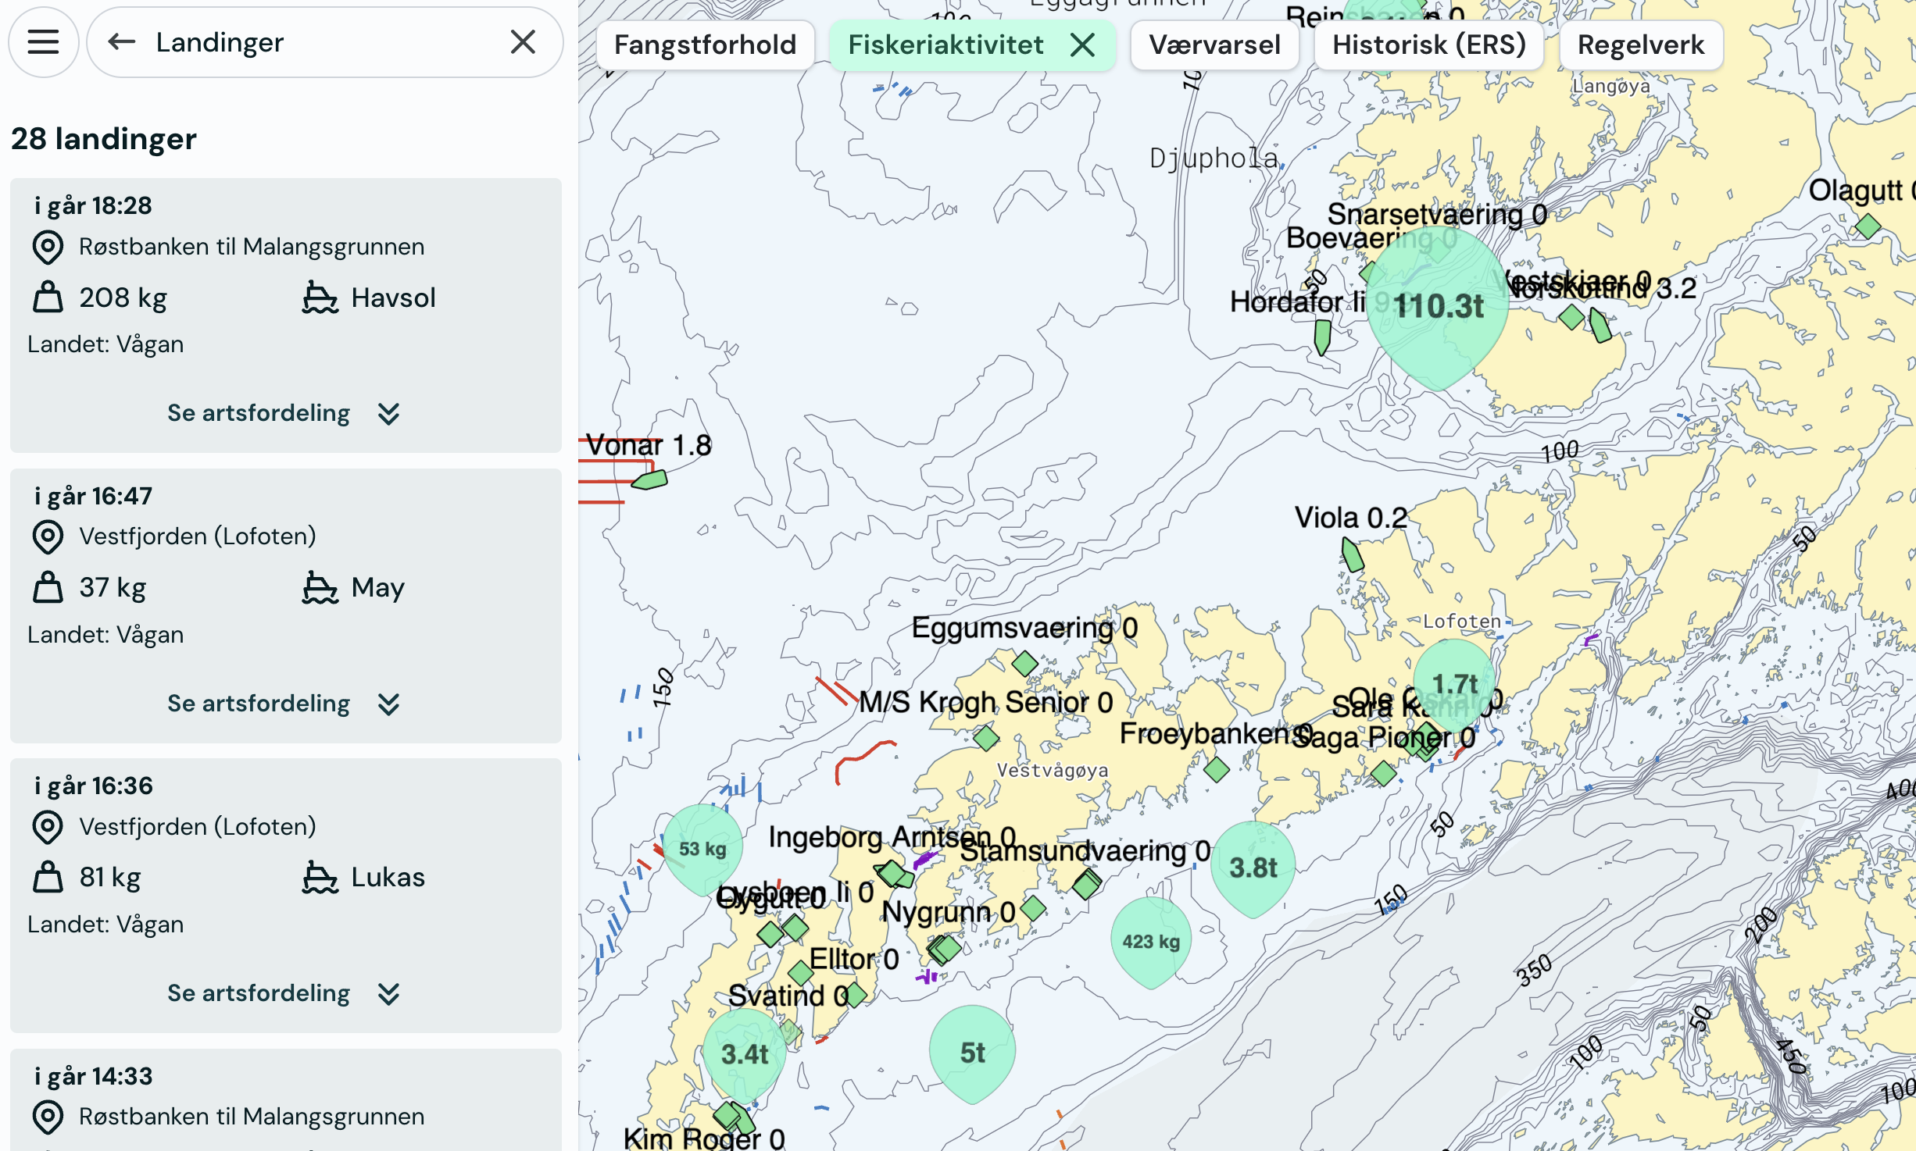Click the Vonar 1.8 vessel marker
The height and width of the screenshot is (1151, 1916).
click(x=649, y=479)
